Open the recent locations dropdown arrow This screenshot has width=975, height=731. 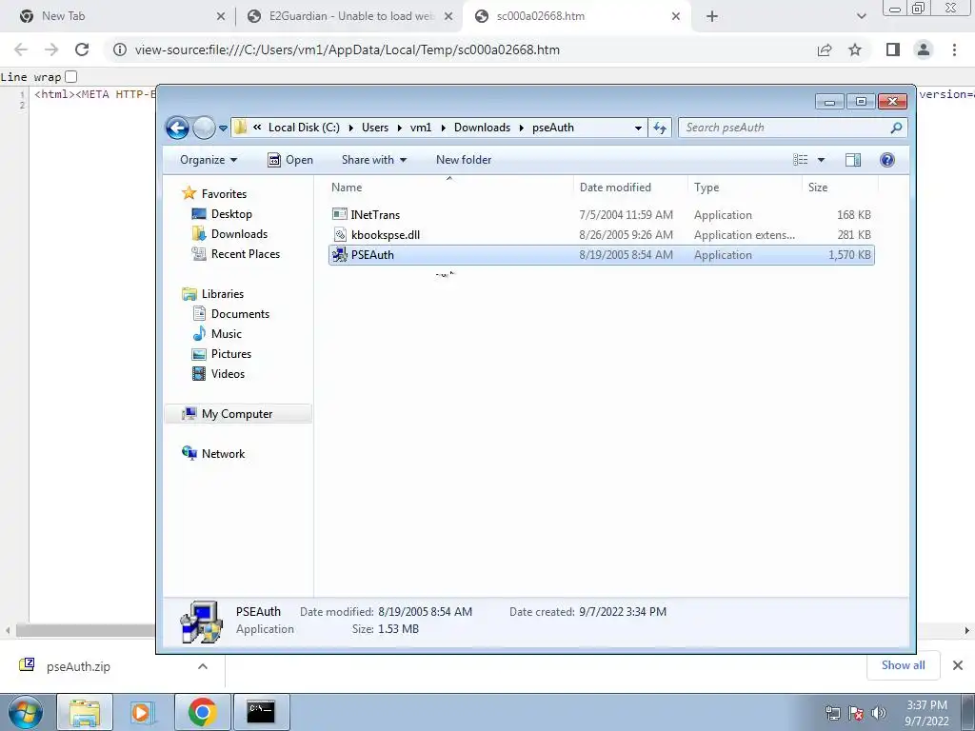pyautogui.click(x=223, y=128)
